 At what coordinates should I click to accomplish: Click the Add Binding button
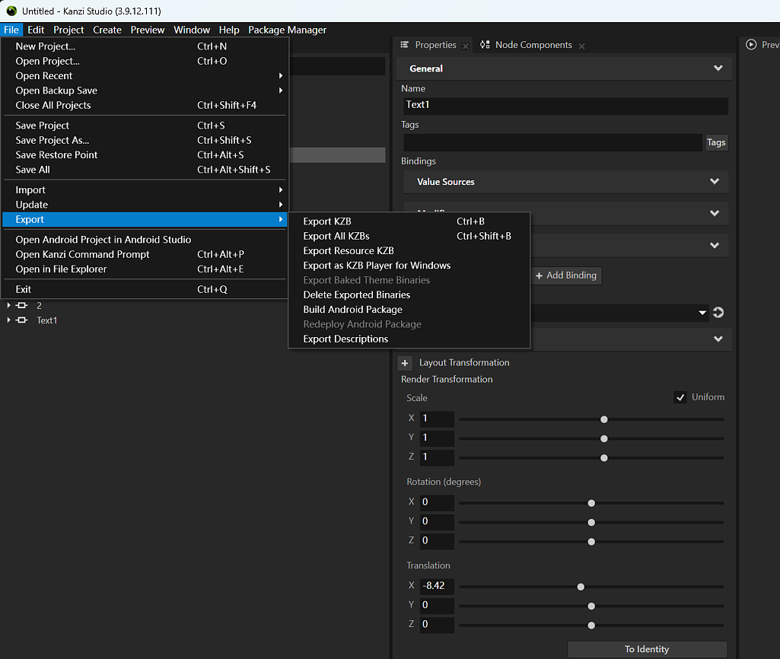(x=566, y=275)
